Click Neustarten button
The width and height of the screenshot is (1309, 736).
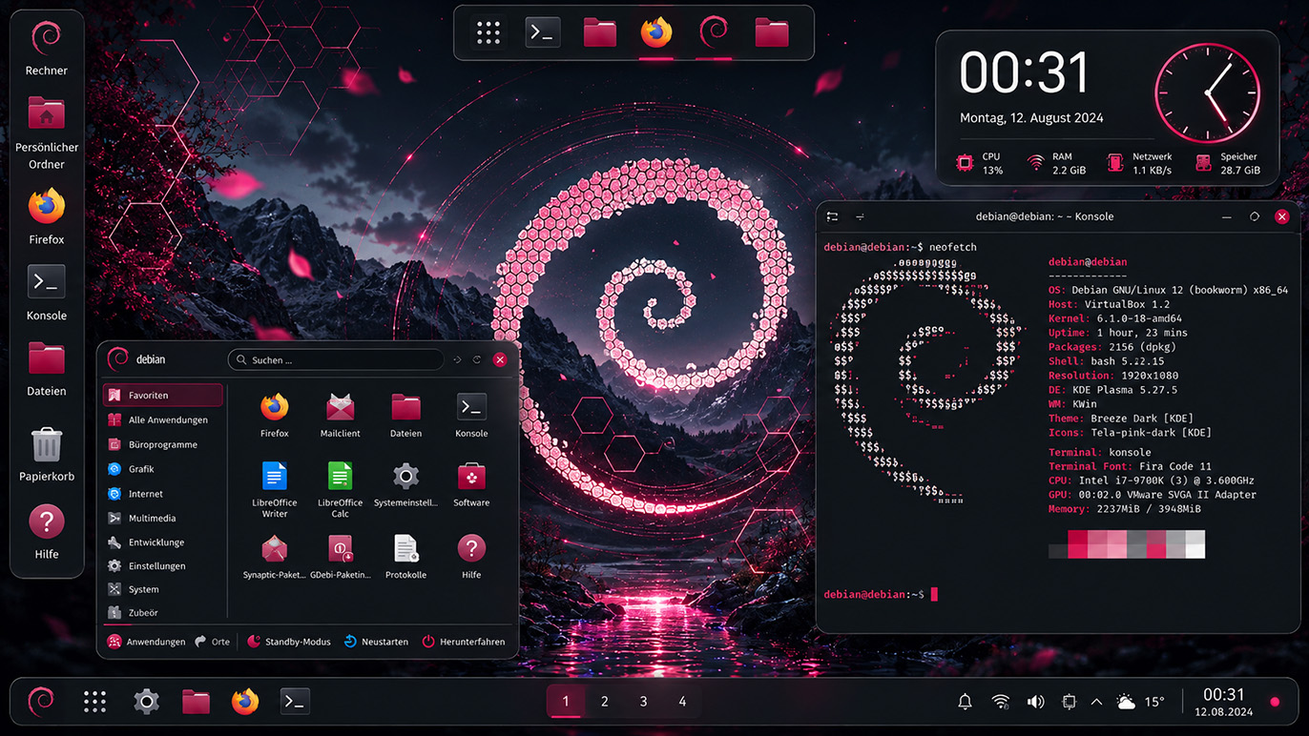tap(376, 642)
